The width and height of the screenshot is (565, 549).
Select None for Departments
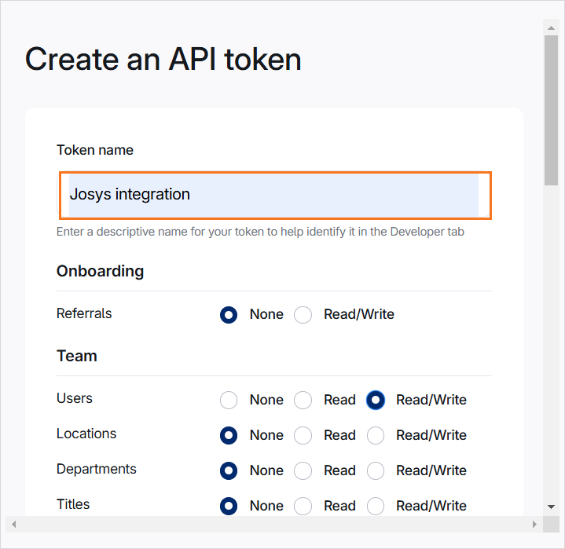click(x=229, y=470)
